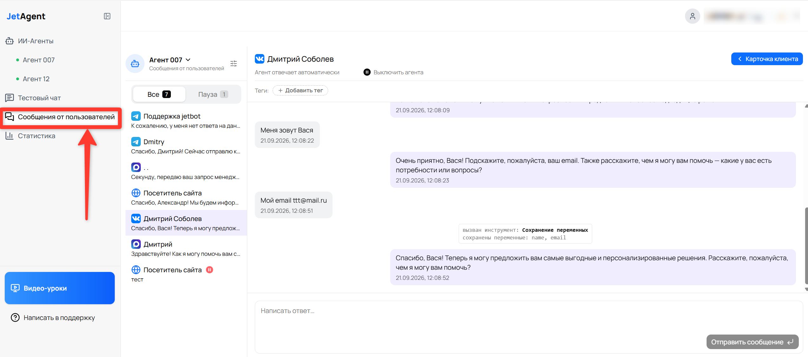This screenshot has width=808, height=357.
Task: Click the chat scrollbar thumb
Action: (x=806, y=246)
